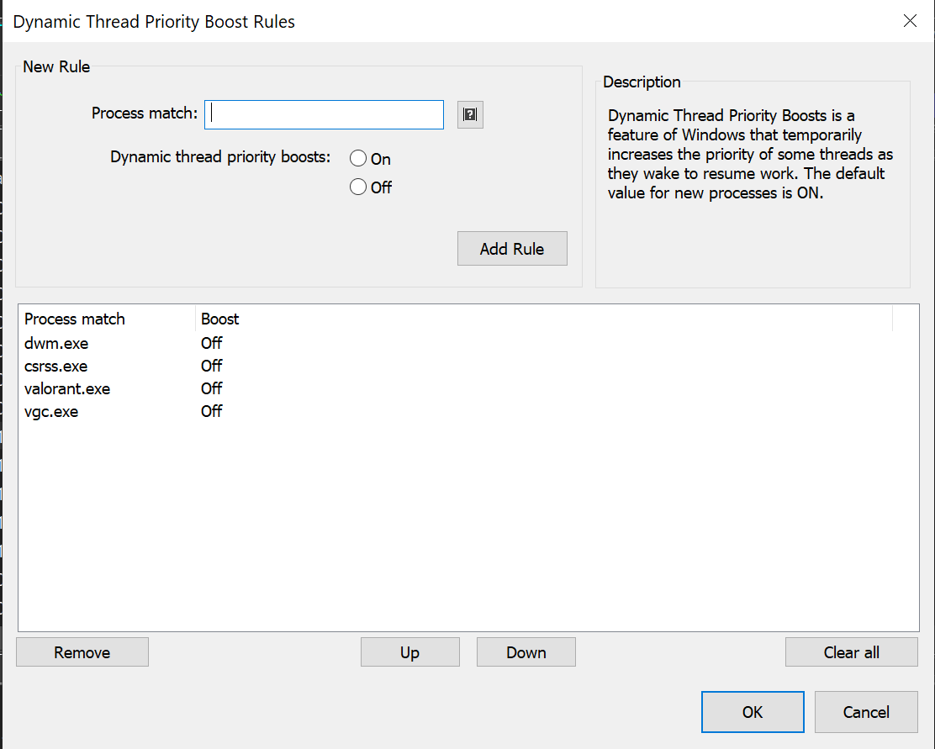The image size is (935, 749).
Task: Click the Off boost value for valorant.exe
Action: (212, 388)
